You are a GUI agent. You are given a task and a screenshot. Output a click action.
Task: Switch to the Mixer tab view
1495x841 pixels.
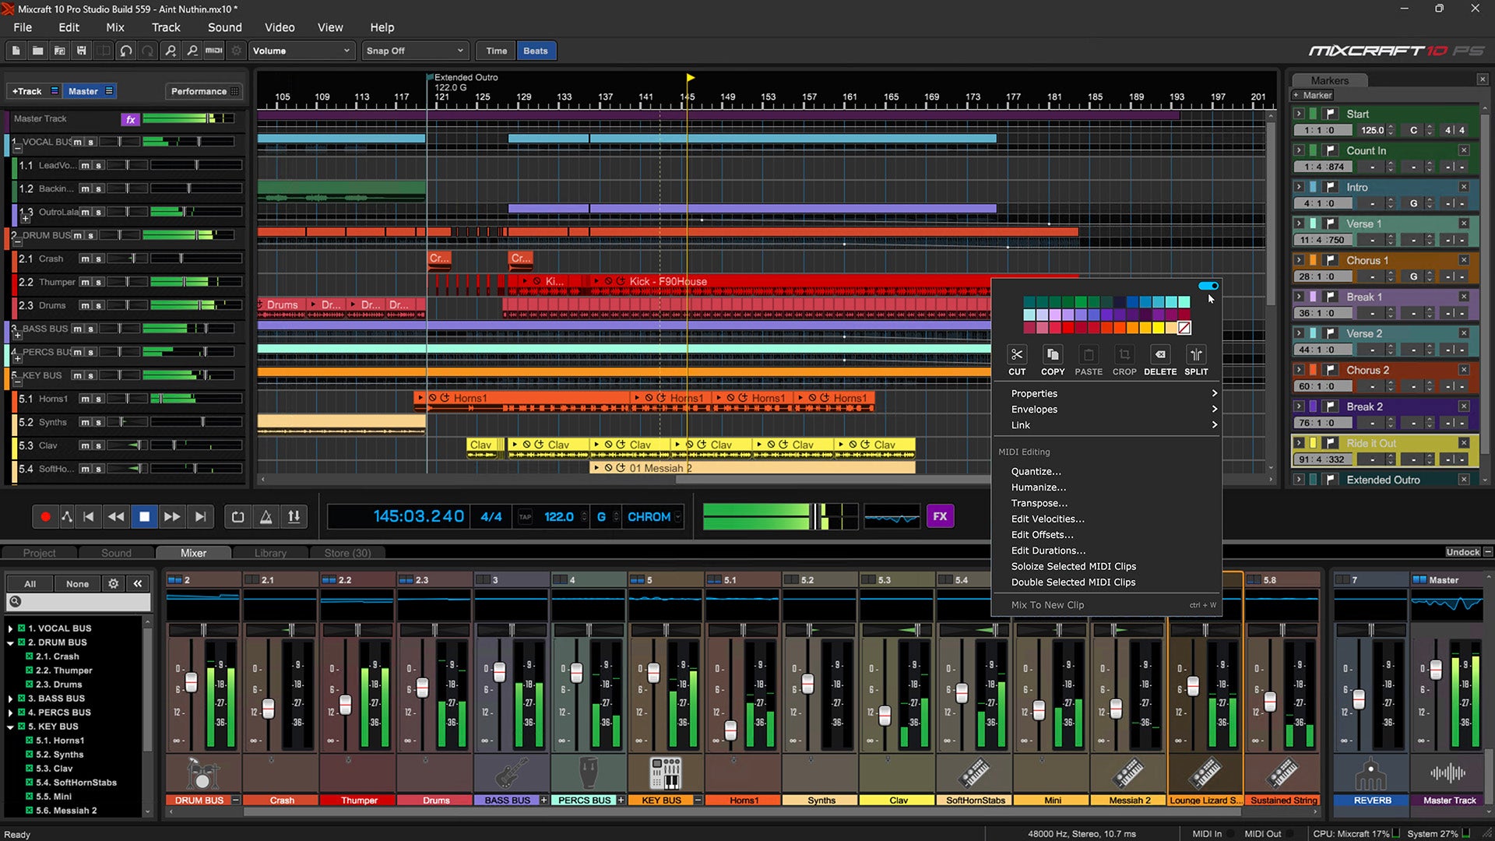click(x=193, y=552)
